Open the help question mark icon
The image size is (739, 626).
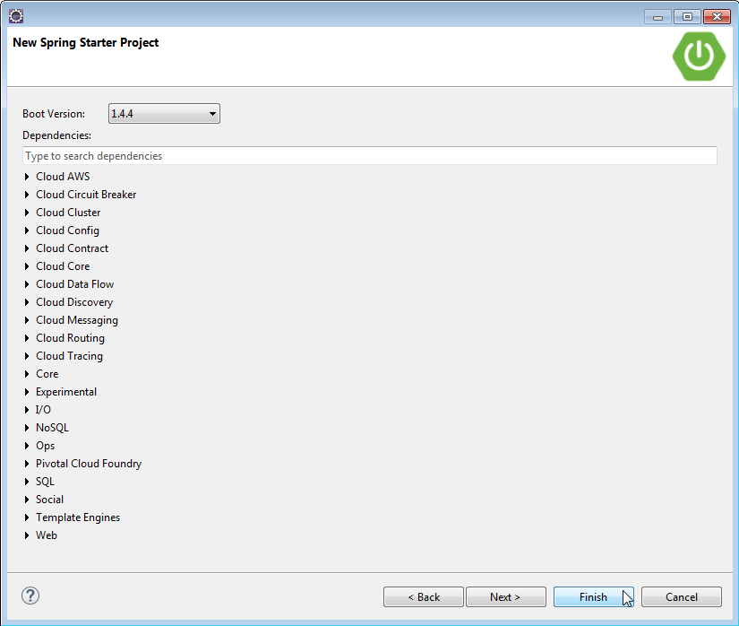pyautogui.click(x=30, y=596)
